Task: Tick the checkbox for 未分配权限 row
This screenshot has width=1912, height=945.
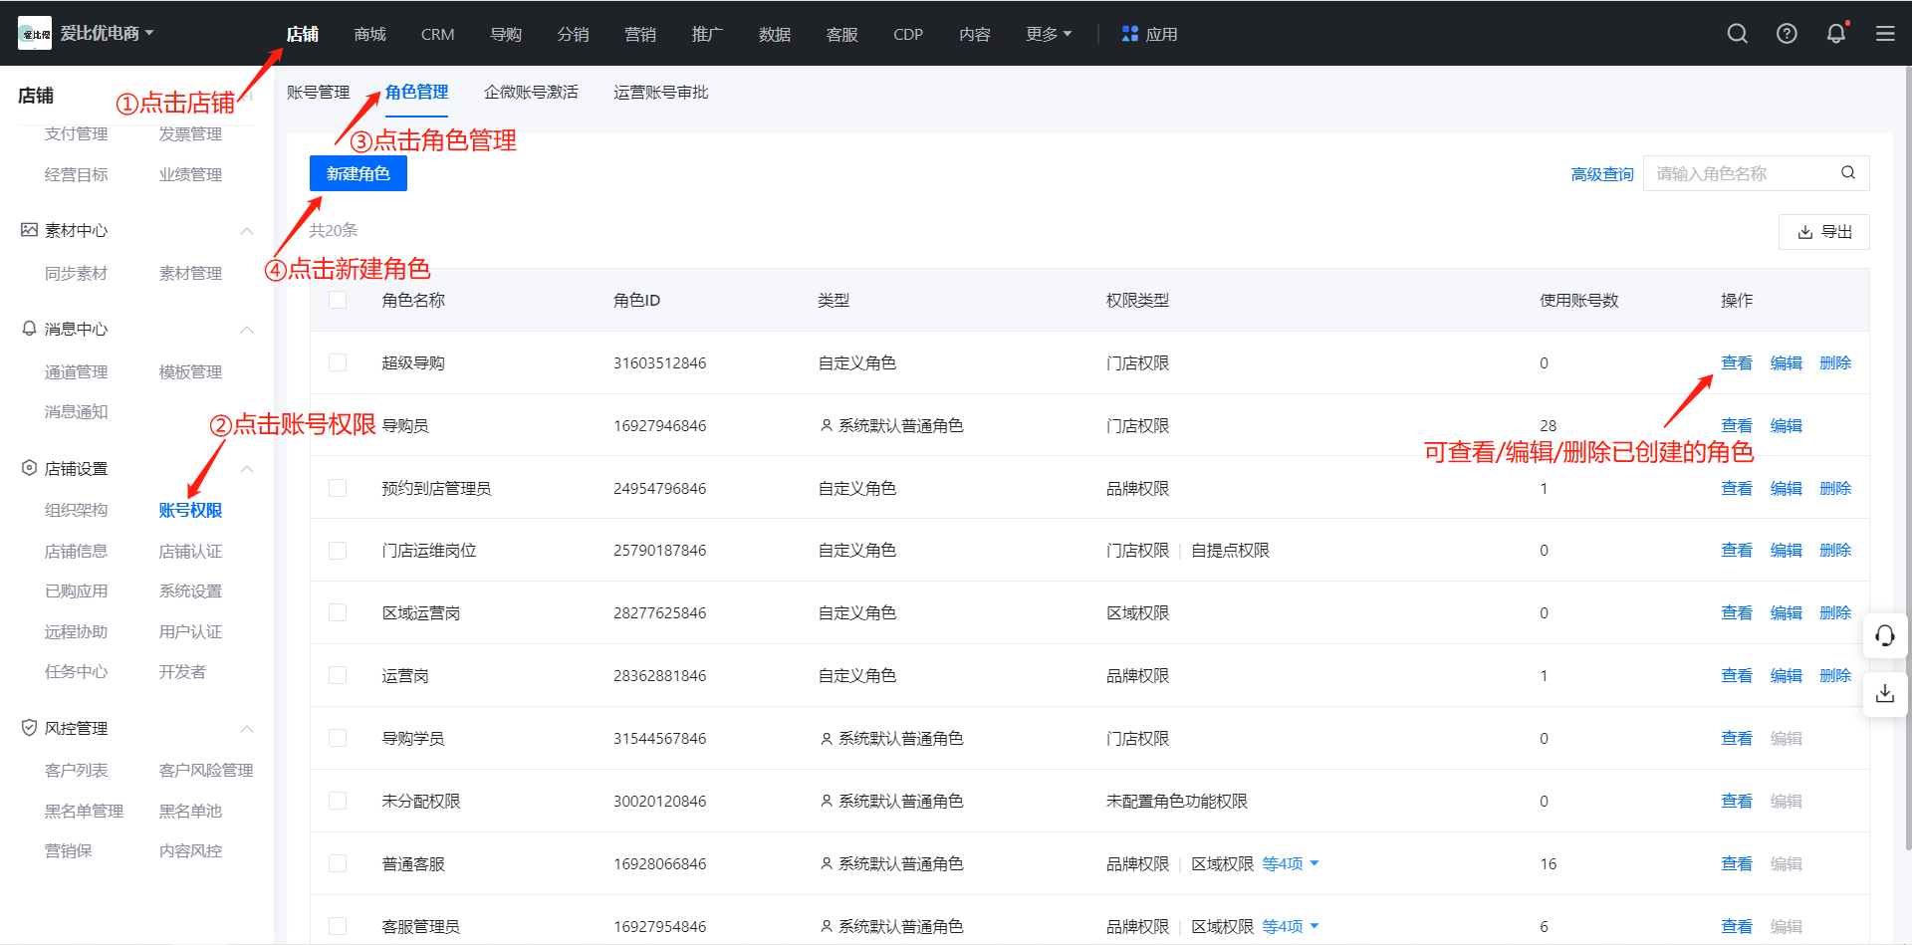Action: click(338, 801)
